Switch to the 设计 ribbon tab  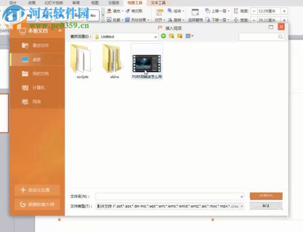13,3
